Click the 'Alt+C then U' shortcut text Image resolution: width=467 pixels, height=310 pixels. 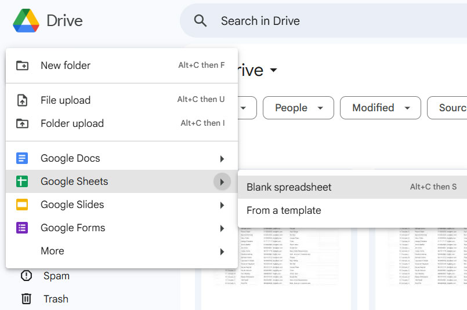coord(201,99)
